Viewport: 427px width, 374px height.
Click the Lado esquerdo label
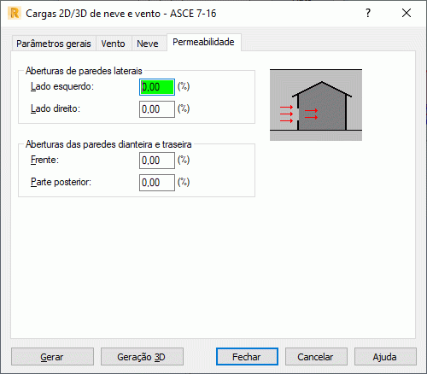click(62, 86)
